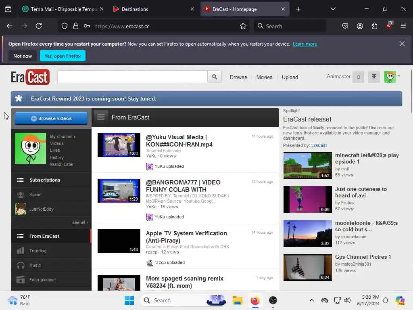Click the Browse videos button
Image resolution: width=413 pixels, height=310 pixels.
coord(51,118)
